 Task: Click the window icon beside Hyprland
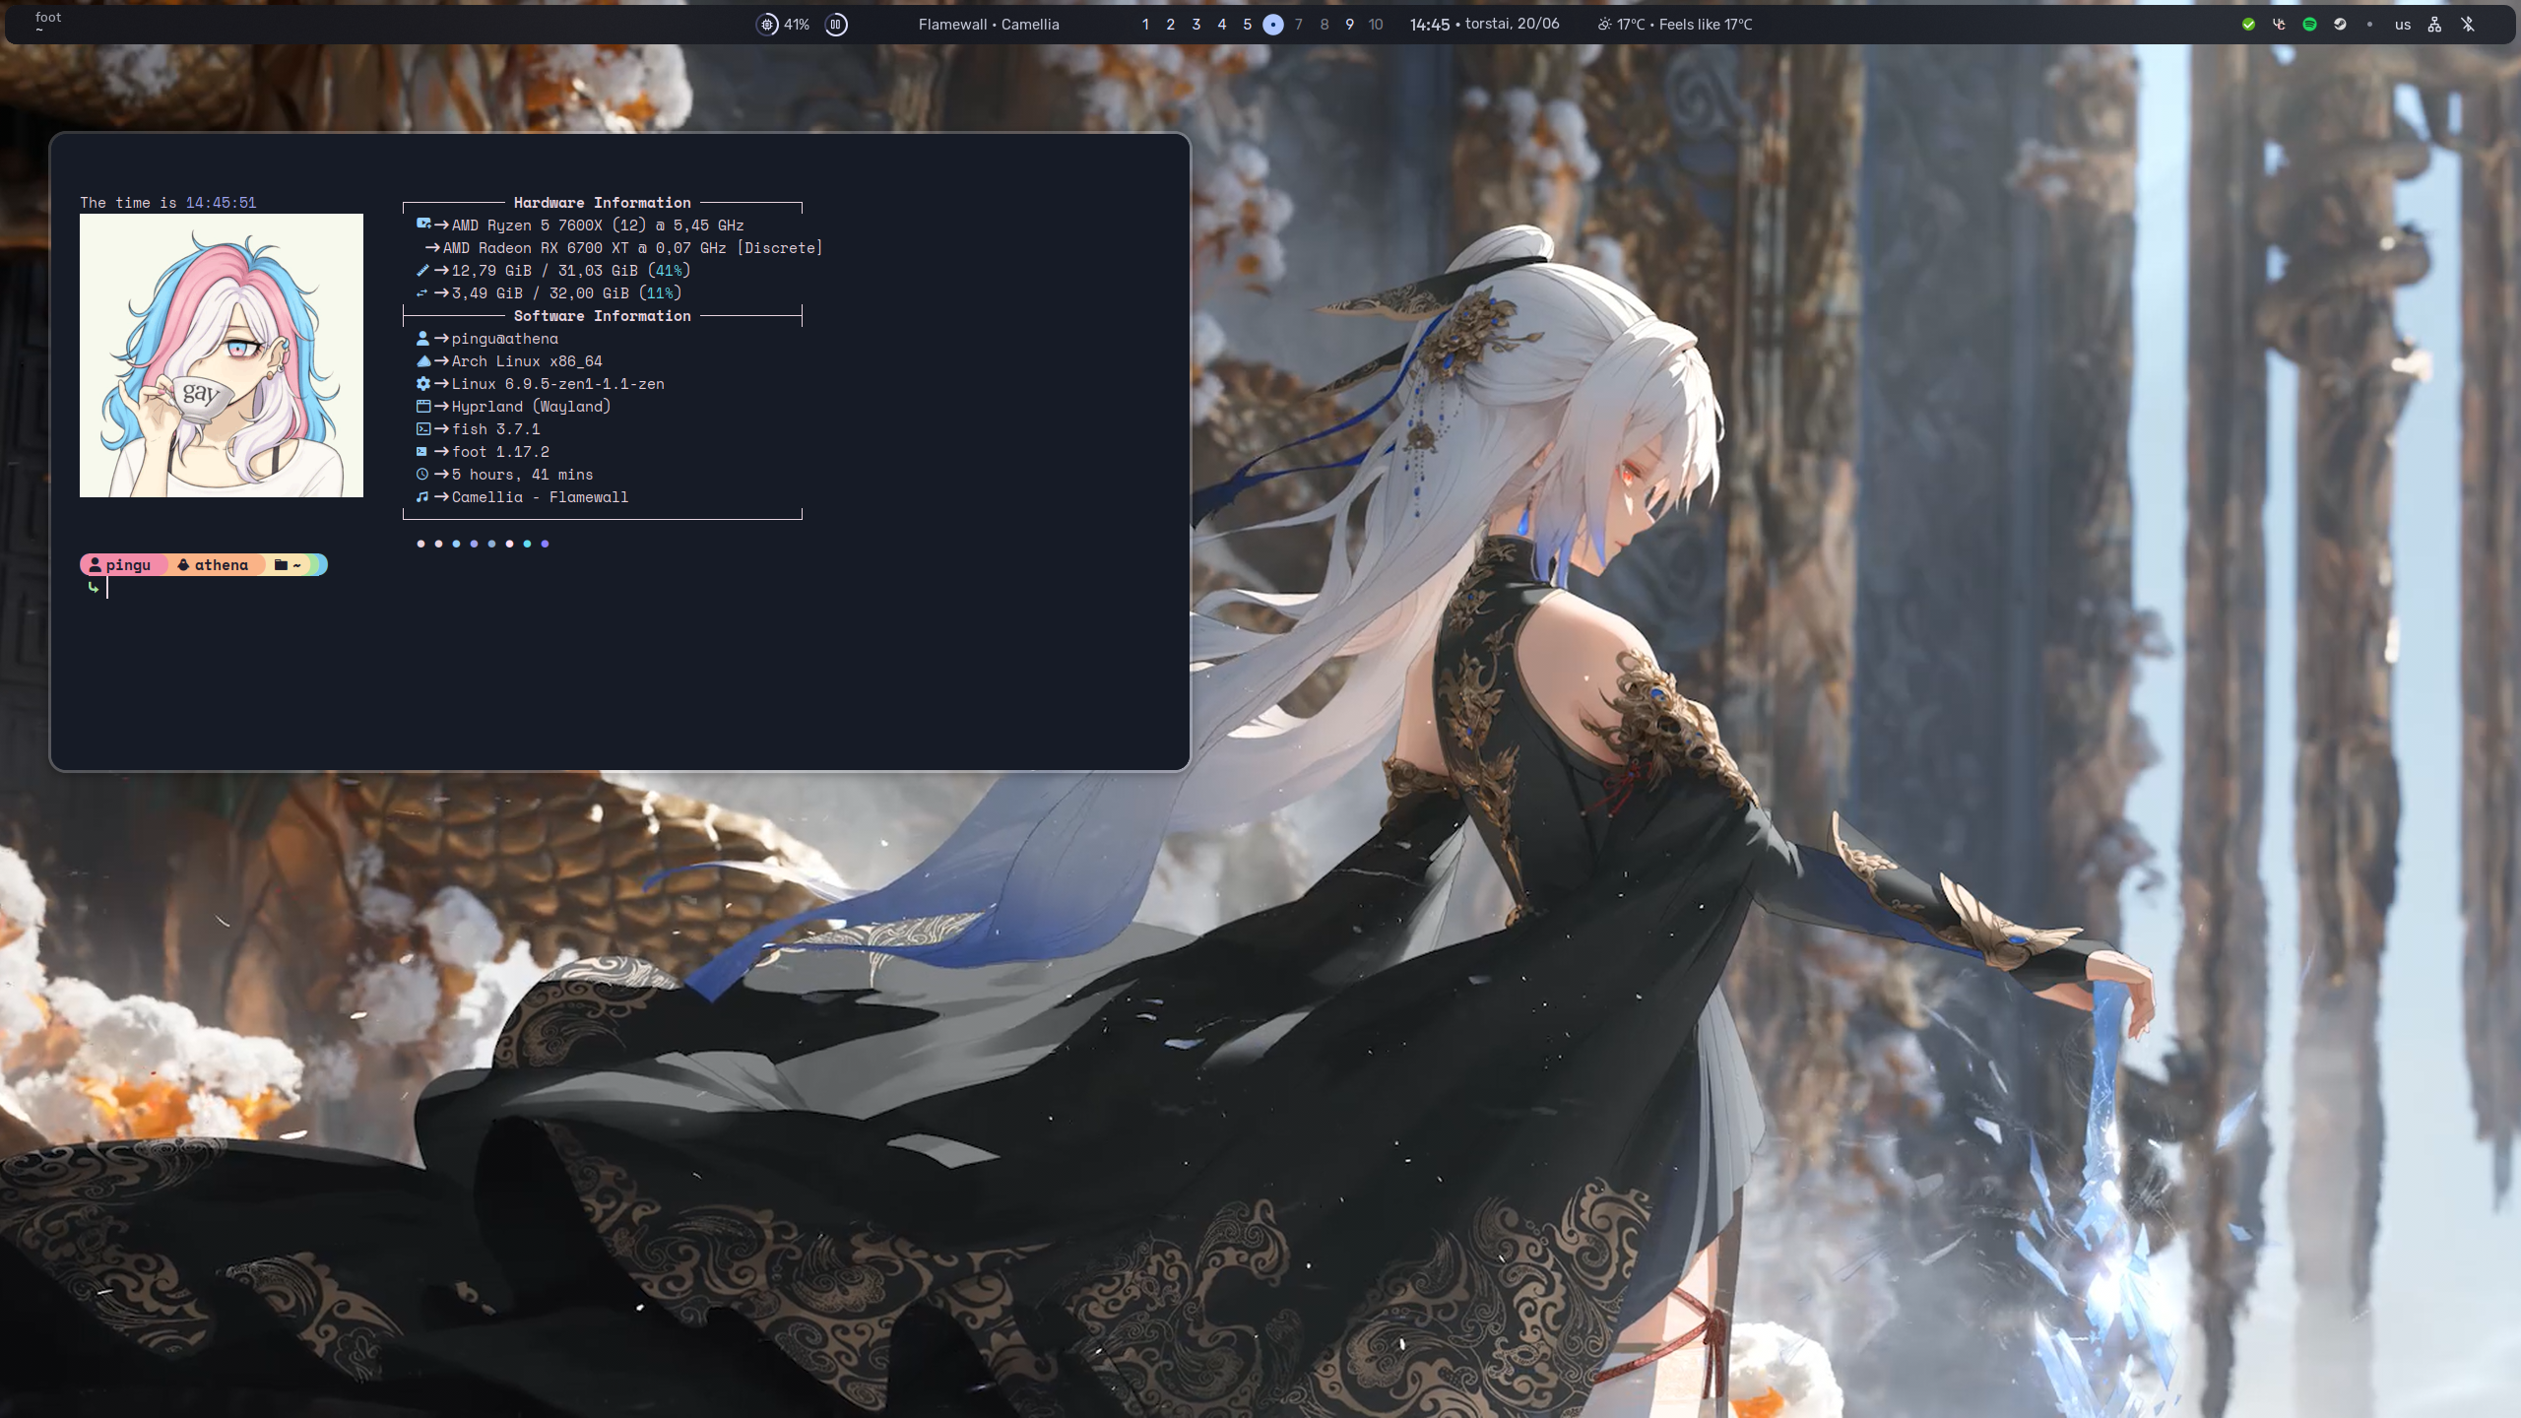423,406
